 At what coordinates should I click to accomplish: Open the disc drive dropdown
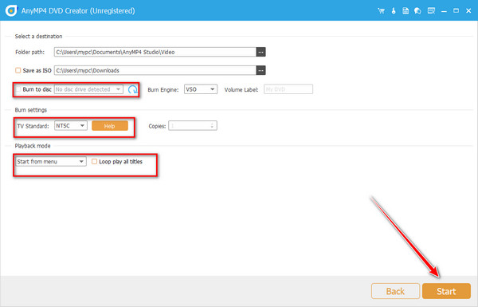pos(88,89)
